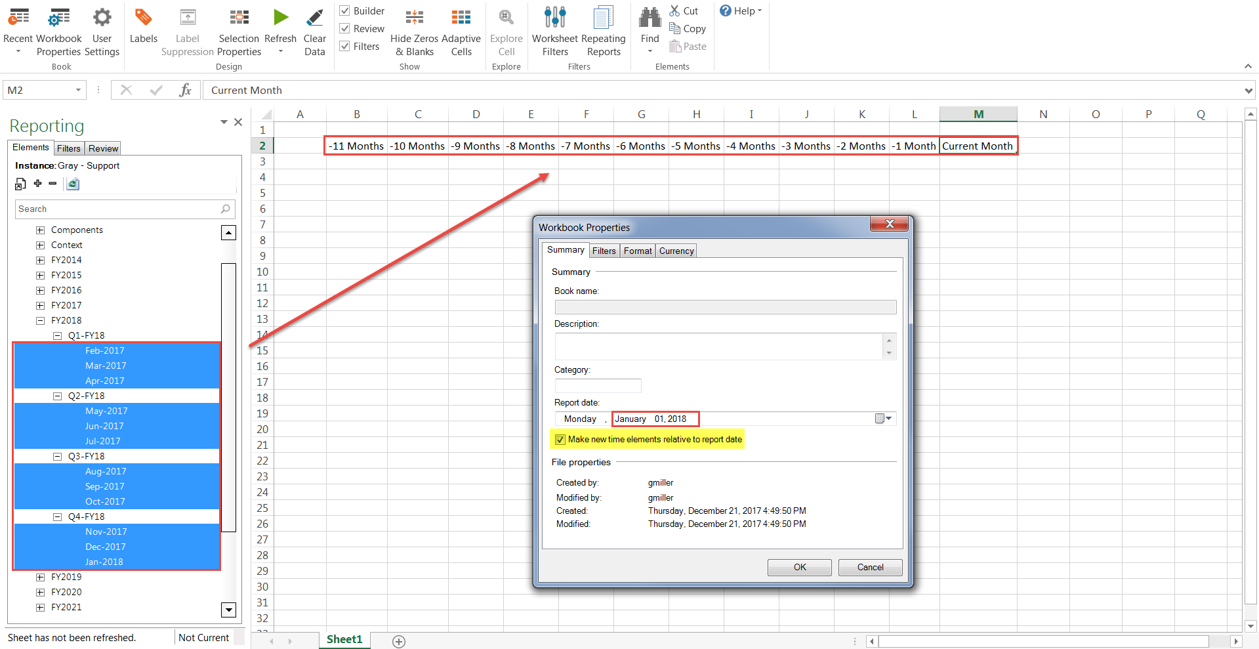Switch to the Currency tab in dialog

pos(676,251)
